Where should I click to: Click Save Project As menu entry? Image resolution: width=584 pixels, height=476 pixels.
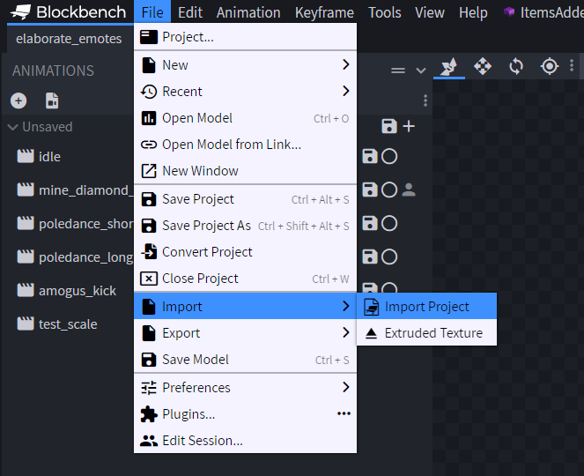click(206, 226)
